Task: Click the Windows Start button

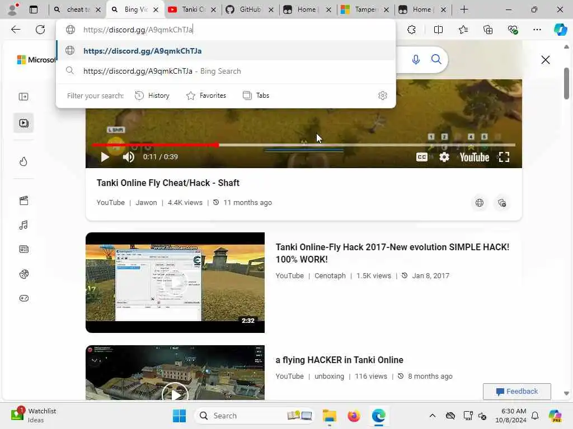Action: pos(179,416)
